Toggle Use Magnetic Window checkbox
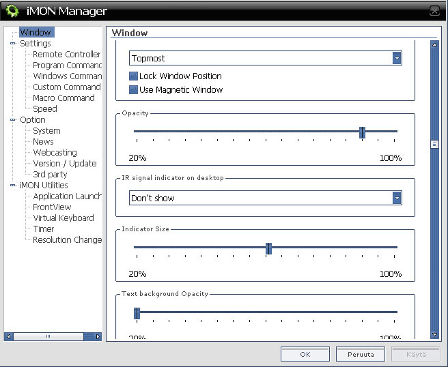Screen dimensions: 448x367 tap(133, 90)
